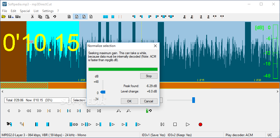Click the single blue block toolbar icon
The width and height of the screenshot is (280, 138).
click(x=113, y=17)
